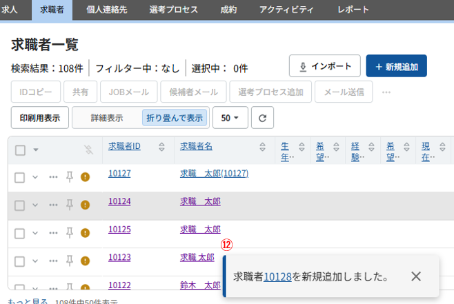The image size is (454, 304).
Task: Open candidate link 10128 in notification
Action: coord(277,276)
